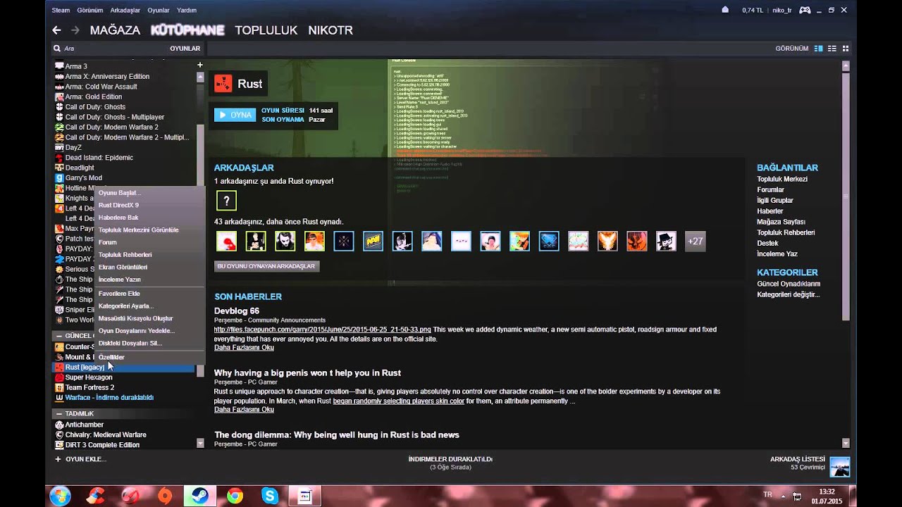Click the Joker face friend avatar

(285, 241)
